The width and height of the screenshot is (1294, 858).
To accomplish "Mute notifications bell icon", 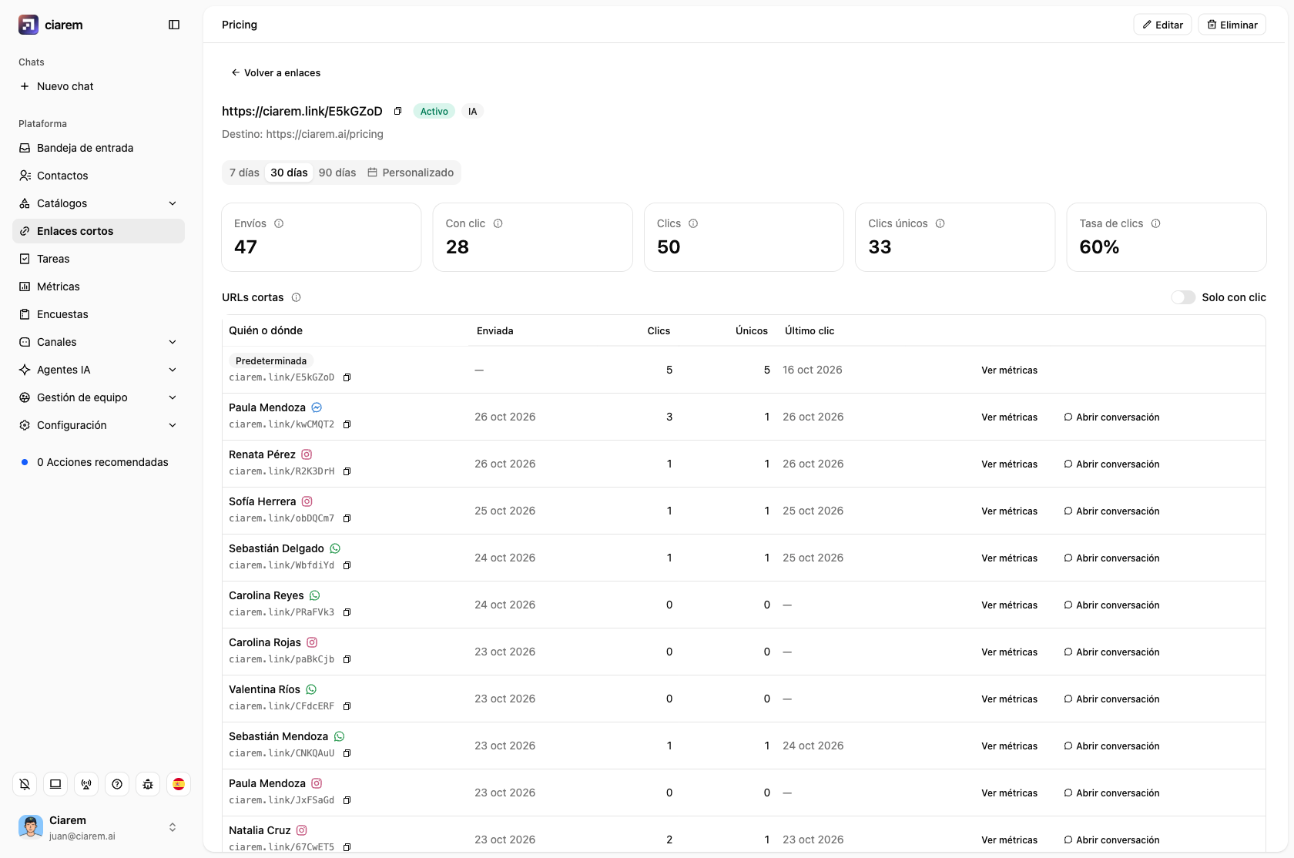I will (x=25, y=784).
